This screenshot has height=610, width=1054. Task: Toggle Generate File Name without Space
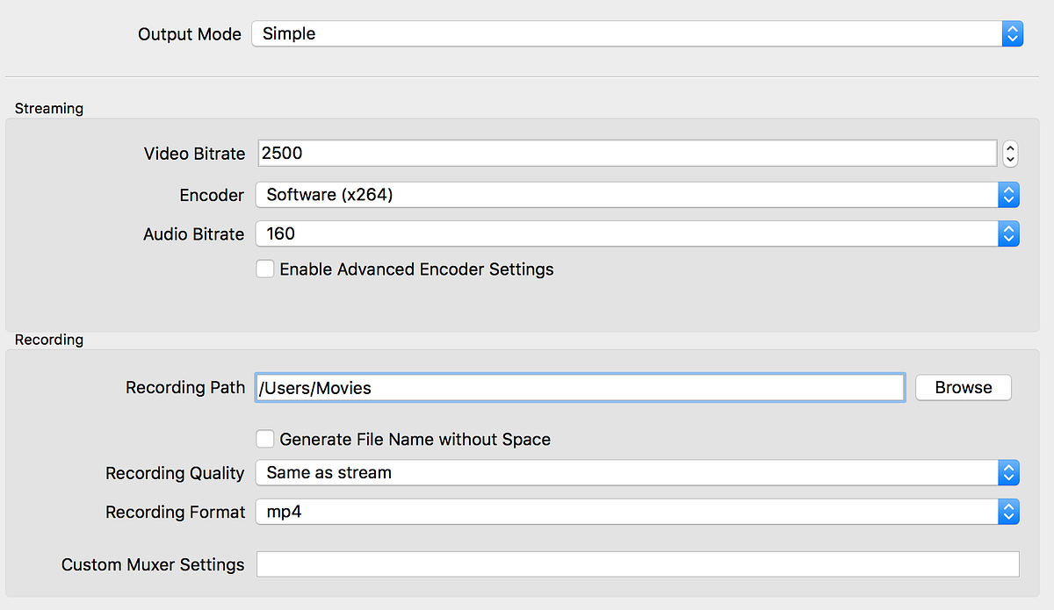tap(264, 439)
